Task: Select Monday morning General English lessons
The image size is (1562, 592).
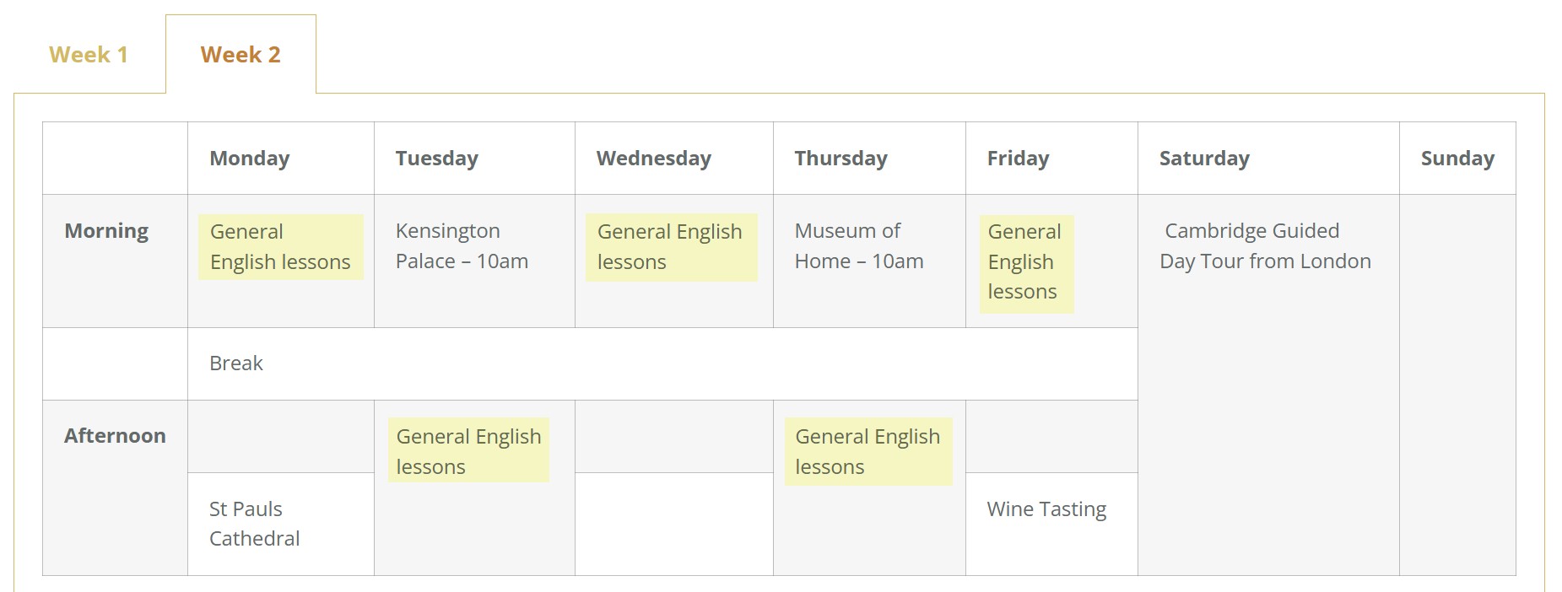Action: 281,247
